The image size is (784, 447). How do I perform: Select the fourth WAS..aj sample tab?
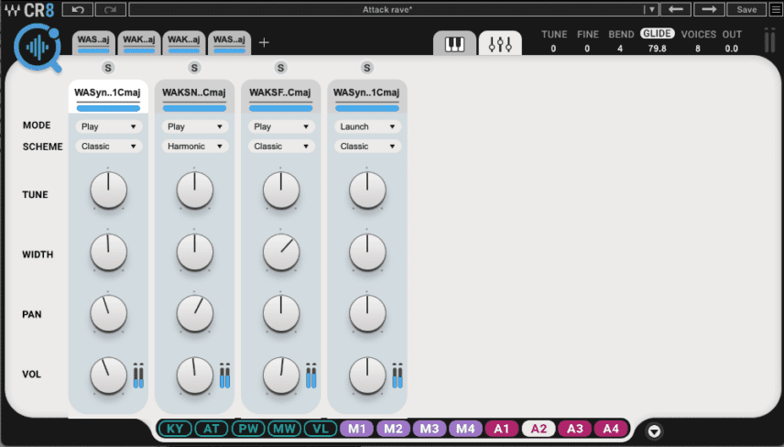(x=229, y=42)
